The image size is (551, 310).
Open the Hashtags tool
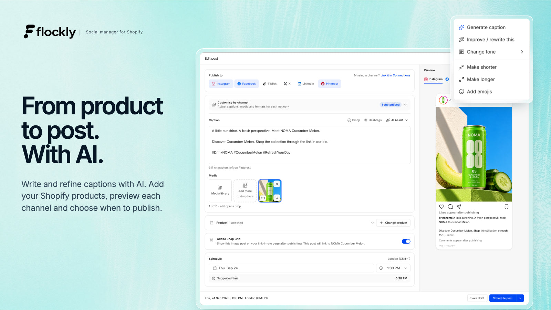click(x=373, y=120)
